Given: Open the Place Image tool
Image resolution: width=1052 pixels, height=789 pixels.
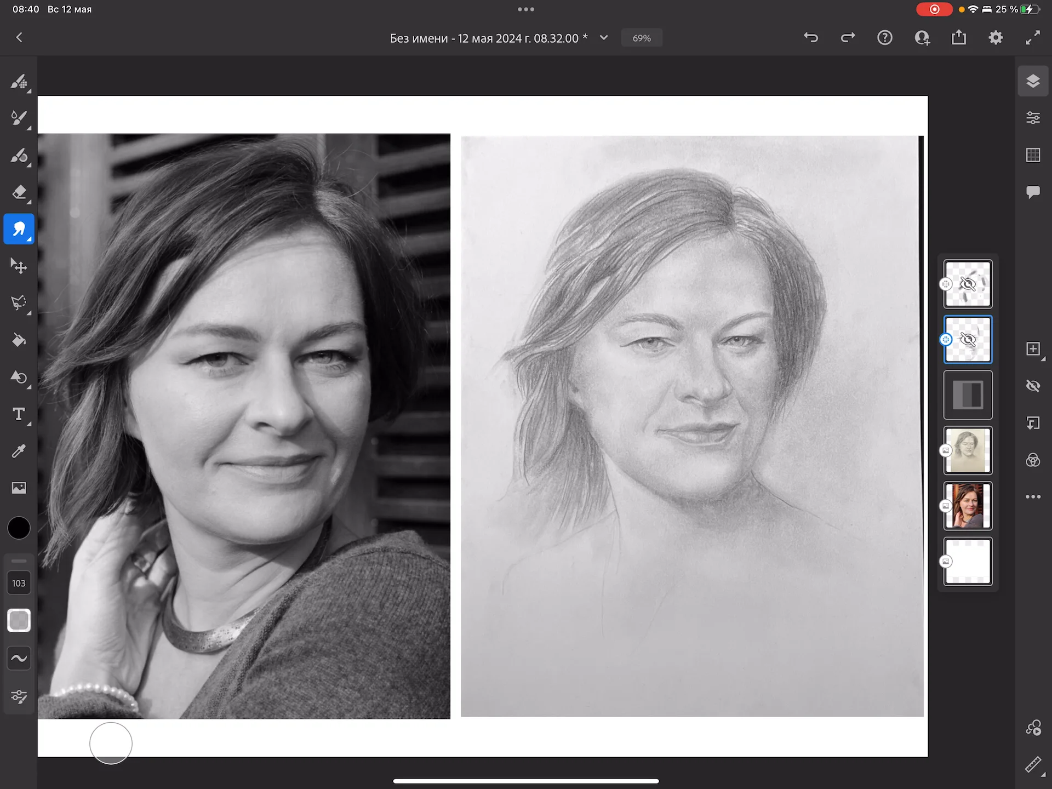Looking at the screenshot, I should [19, 488].
